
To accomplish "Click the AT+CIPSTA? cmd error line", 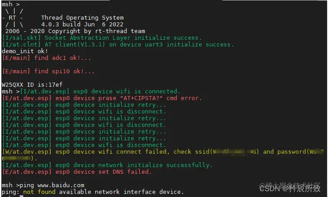I will click(x=102, y=98).
